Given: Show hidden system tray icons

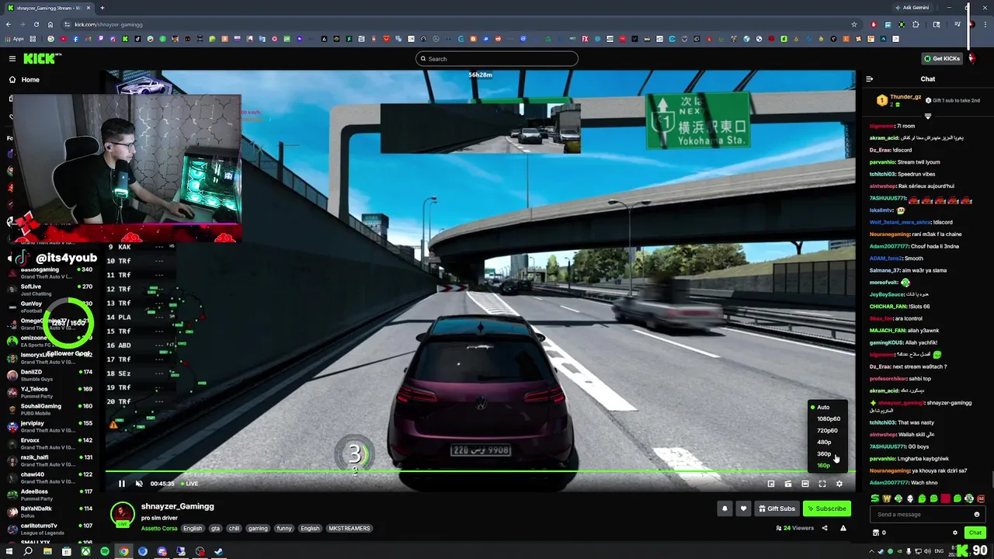Looking at the screenshot, I should pos(871,551).
